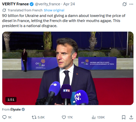This screenshot has width=136, height=122.
Task: Open the @verity_france handle
Action: pyautogui.click(x=48, y=4)
